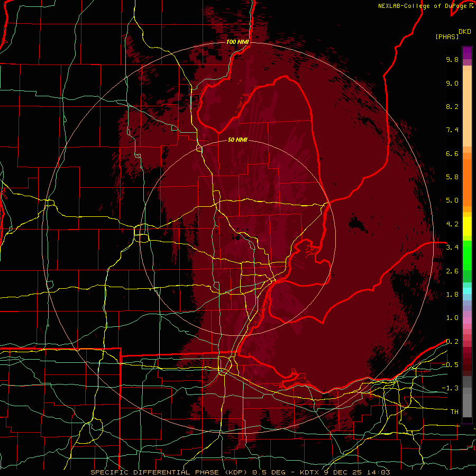Click the 5.8 scale label
Screen dimensions: 476x476
[452, 177]
